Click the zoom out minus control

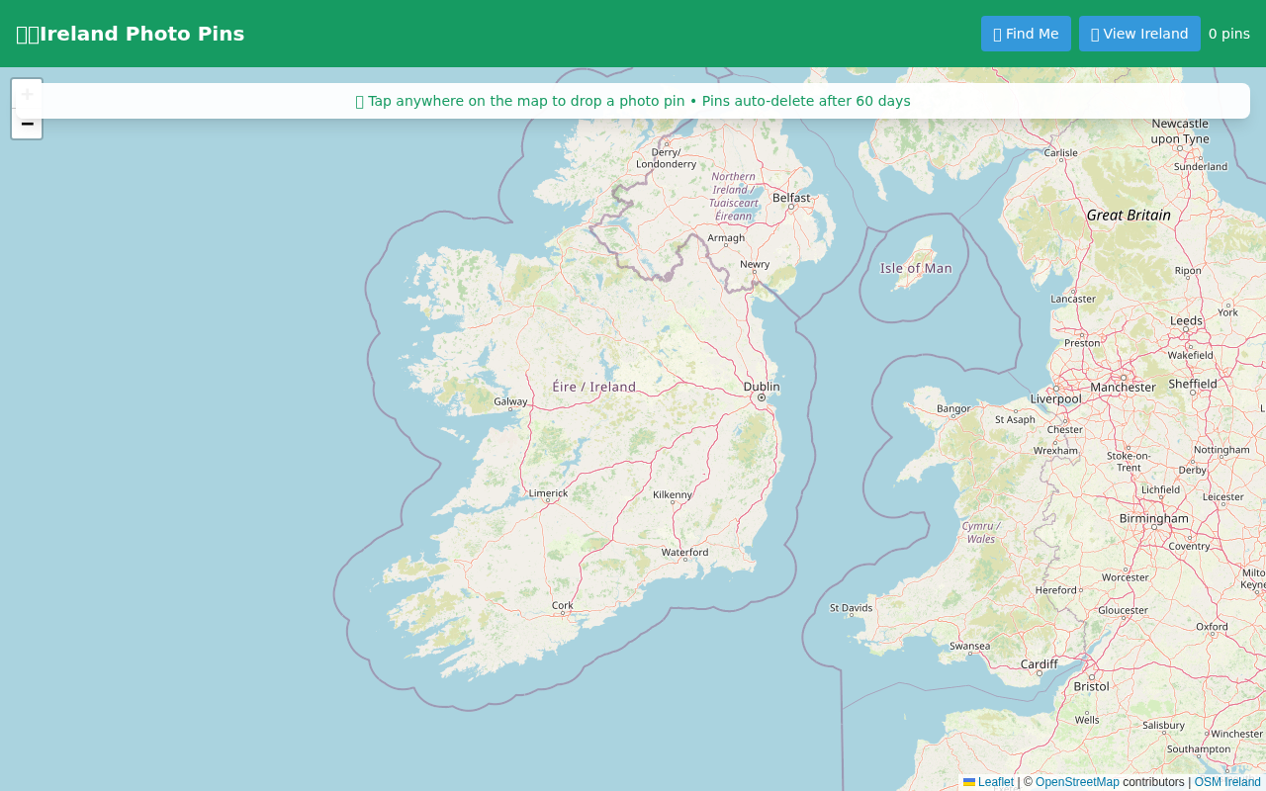click(x=26, y=124)
